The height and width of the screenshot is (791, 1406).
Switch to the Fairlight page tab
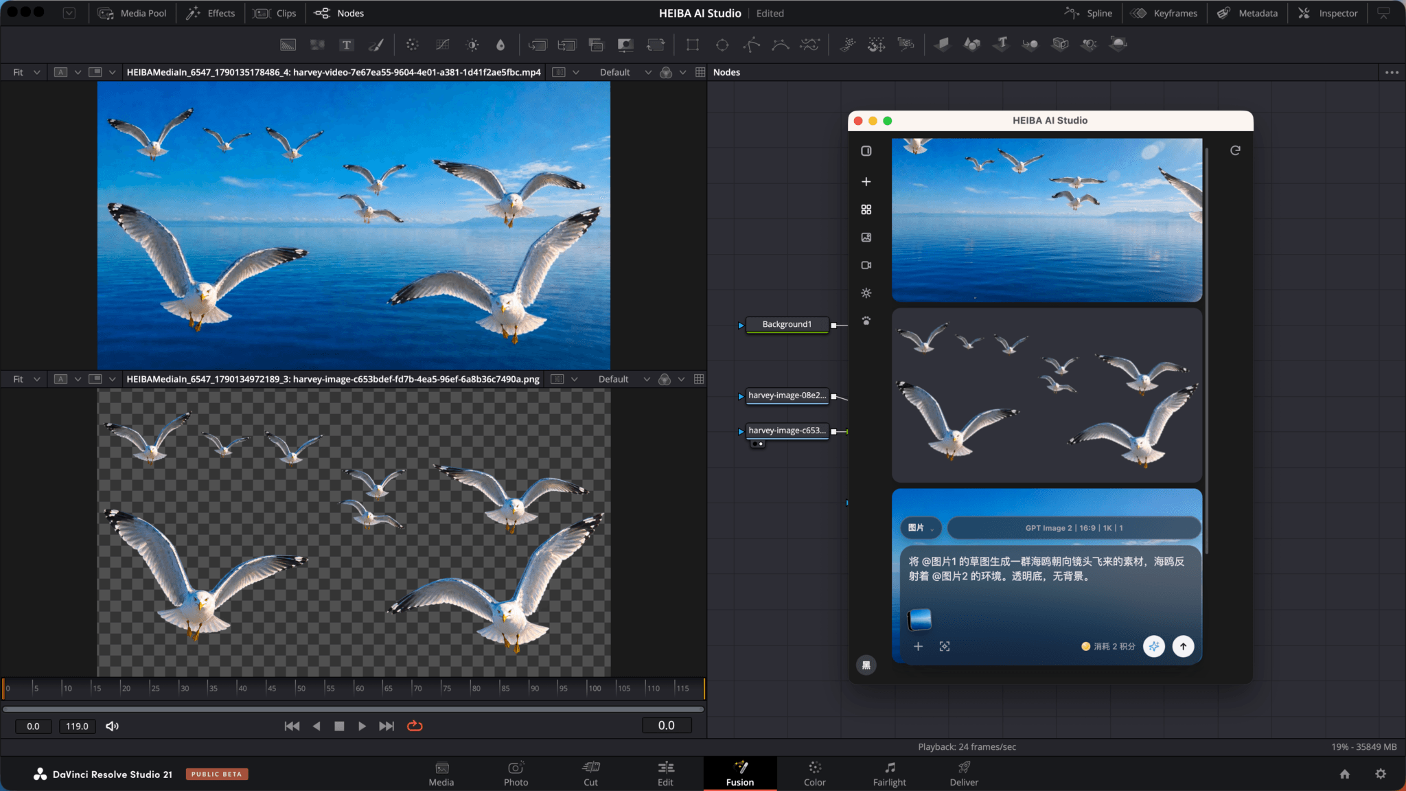pyautogui.click(x=889, y=774)
